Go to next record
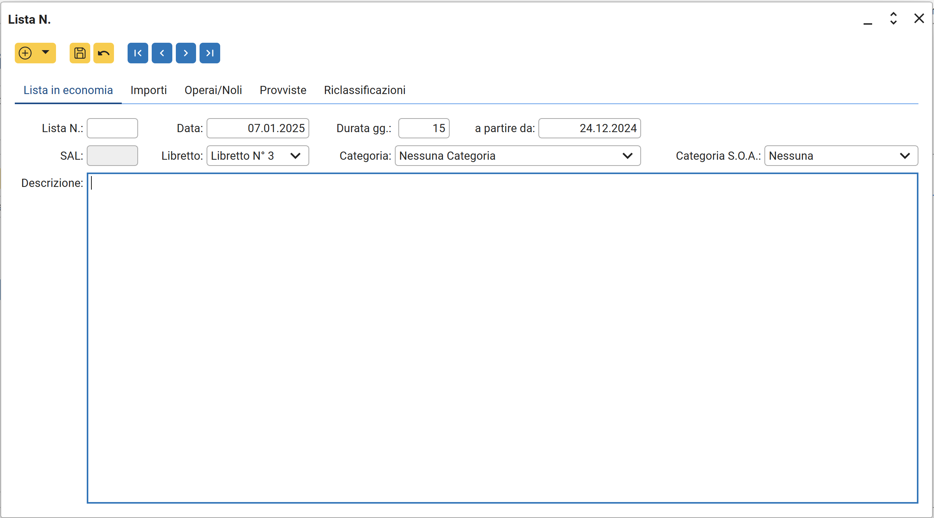Viewport: 934px width, 518px height. tap(186, 53)
